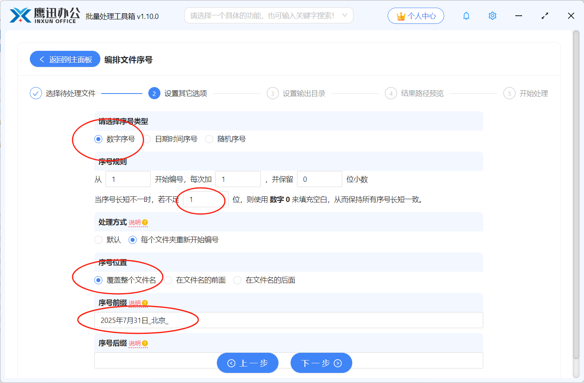Image resolution: width=584 pixels, height=383 pixels.
Task: Select 在文件名的后面 position
Action: (237, 280)
